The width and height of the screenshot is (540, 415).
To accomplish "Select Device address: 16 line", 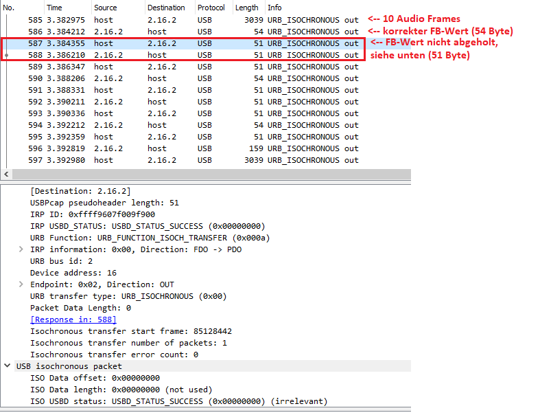I will tap(73, 273).
